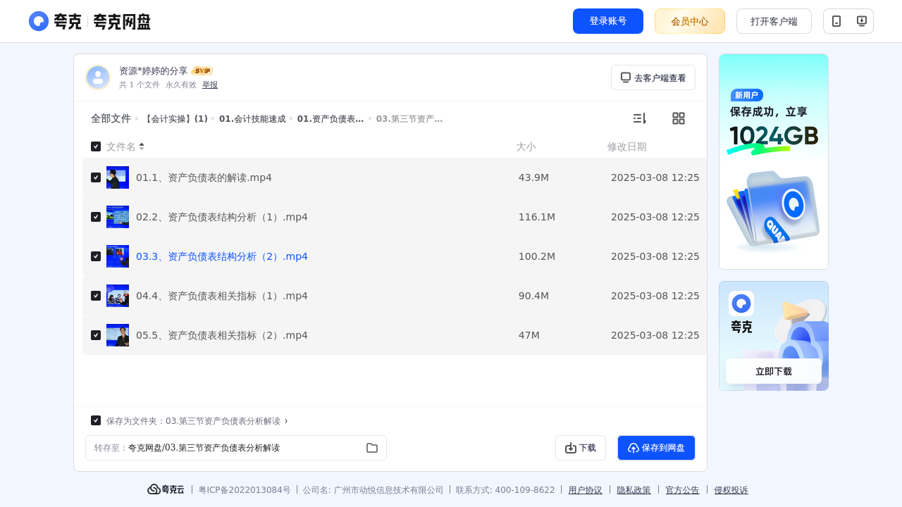Click the 大小 column header
Screen dimensions: 902x507
(x=526, y=146)
